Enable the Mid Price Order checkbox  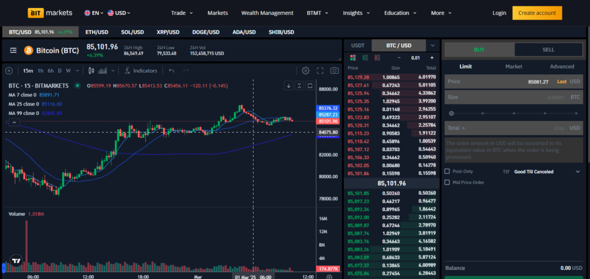pyautogui.click(x=447, y=182)
